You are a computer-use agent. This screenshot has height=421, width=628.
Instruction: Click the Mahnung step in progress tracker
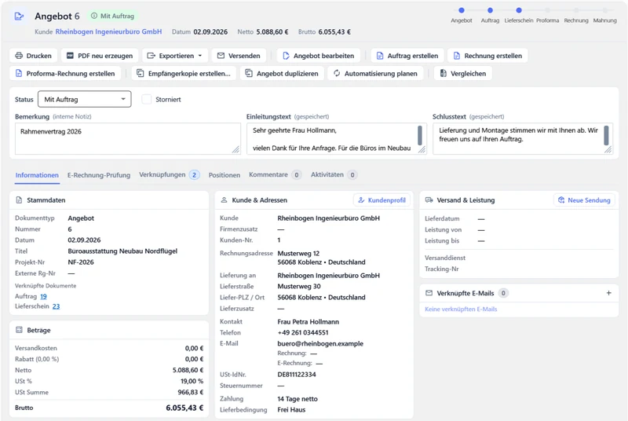point(604,10)
